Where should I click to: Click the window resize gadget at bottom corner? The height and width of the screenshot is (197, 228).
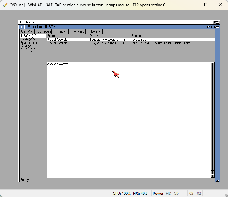pyautogui.click(x=218, y=181)
